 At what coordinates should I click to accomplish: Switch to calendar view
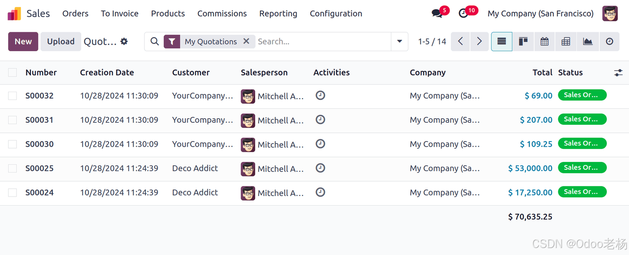[544, 41]
